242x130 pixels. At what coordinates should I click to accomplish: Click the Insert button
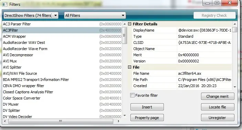(x=147, y=107)
